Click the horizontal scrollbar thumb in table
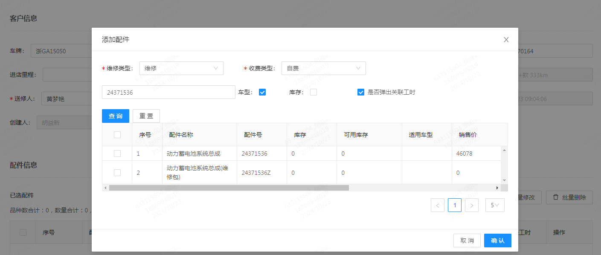The width and height of the screenshot is (601, 255). pos(229,188)
